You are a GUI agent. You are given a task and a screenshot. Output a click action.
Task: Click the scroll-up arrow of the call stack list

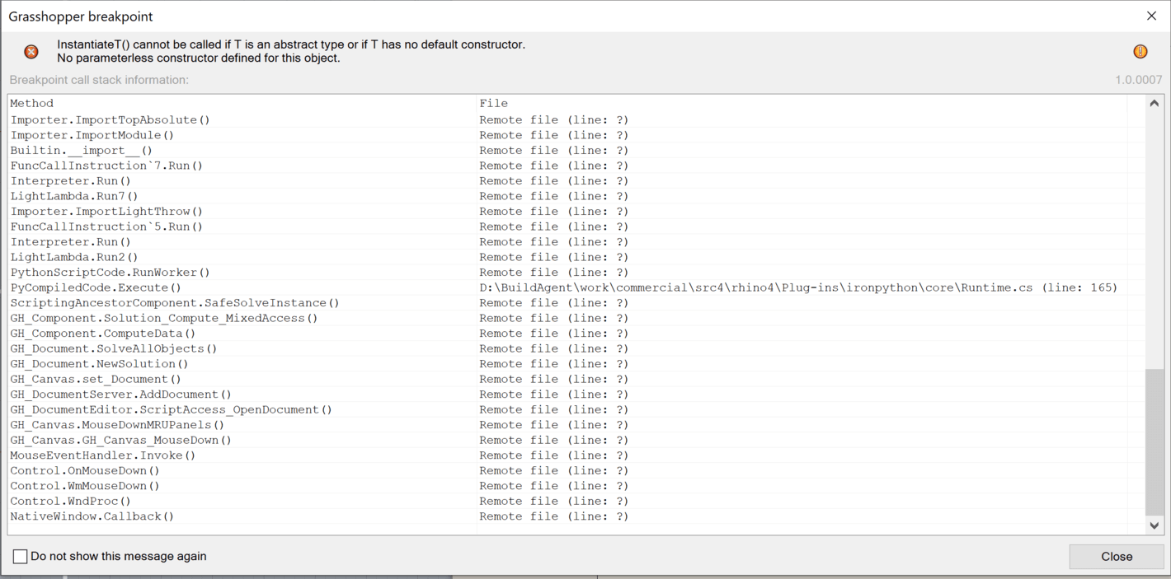(x=1155, y=104)
